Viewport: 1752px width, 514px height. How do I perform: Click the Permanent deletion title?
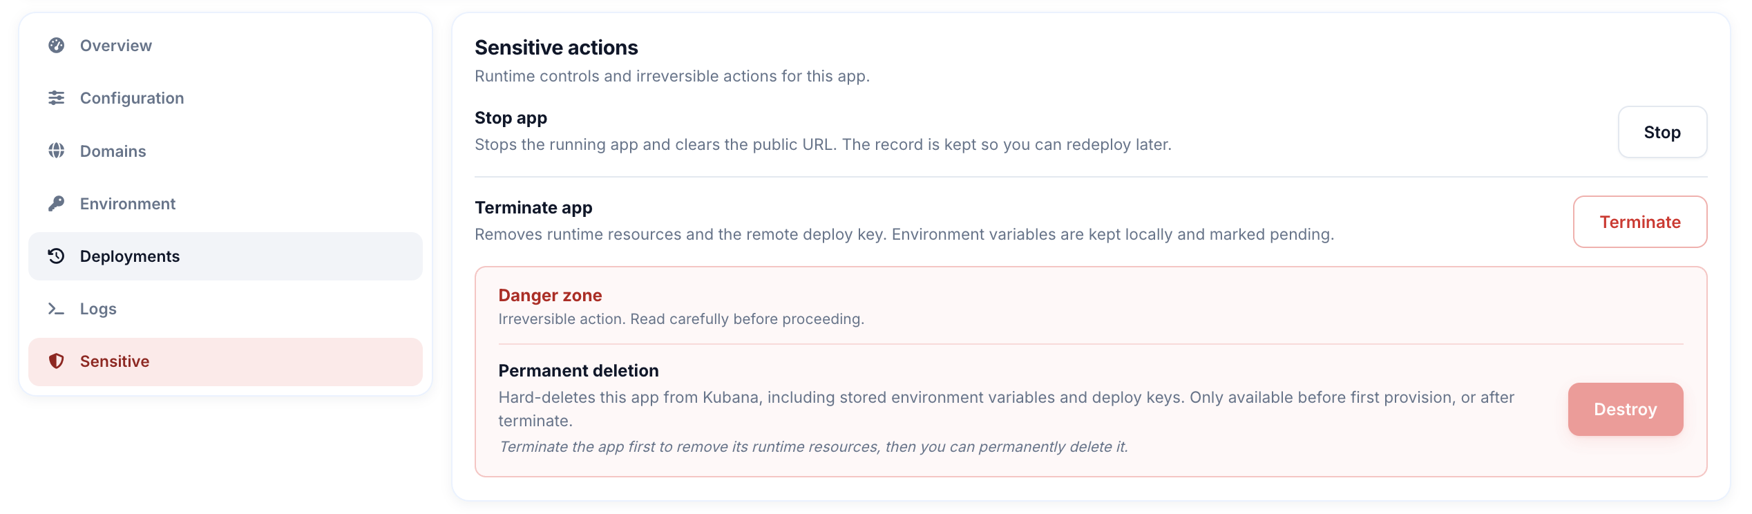(578, 371)
